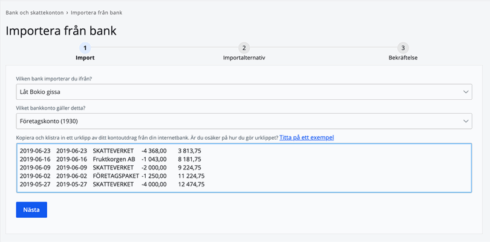Click the 'Importera från bank' page heading

[61, 30]
